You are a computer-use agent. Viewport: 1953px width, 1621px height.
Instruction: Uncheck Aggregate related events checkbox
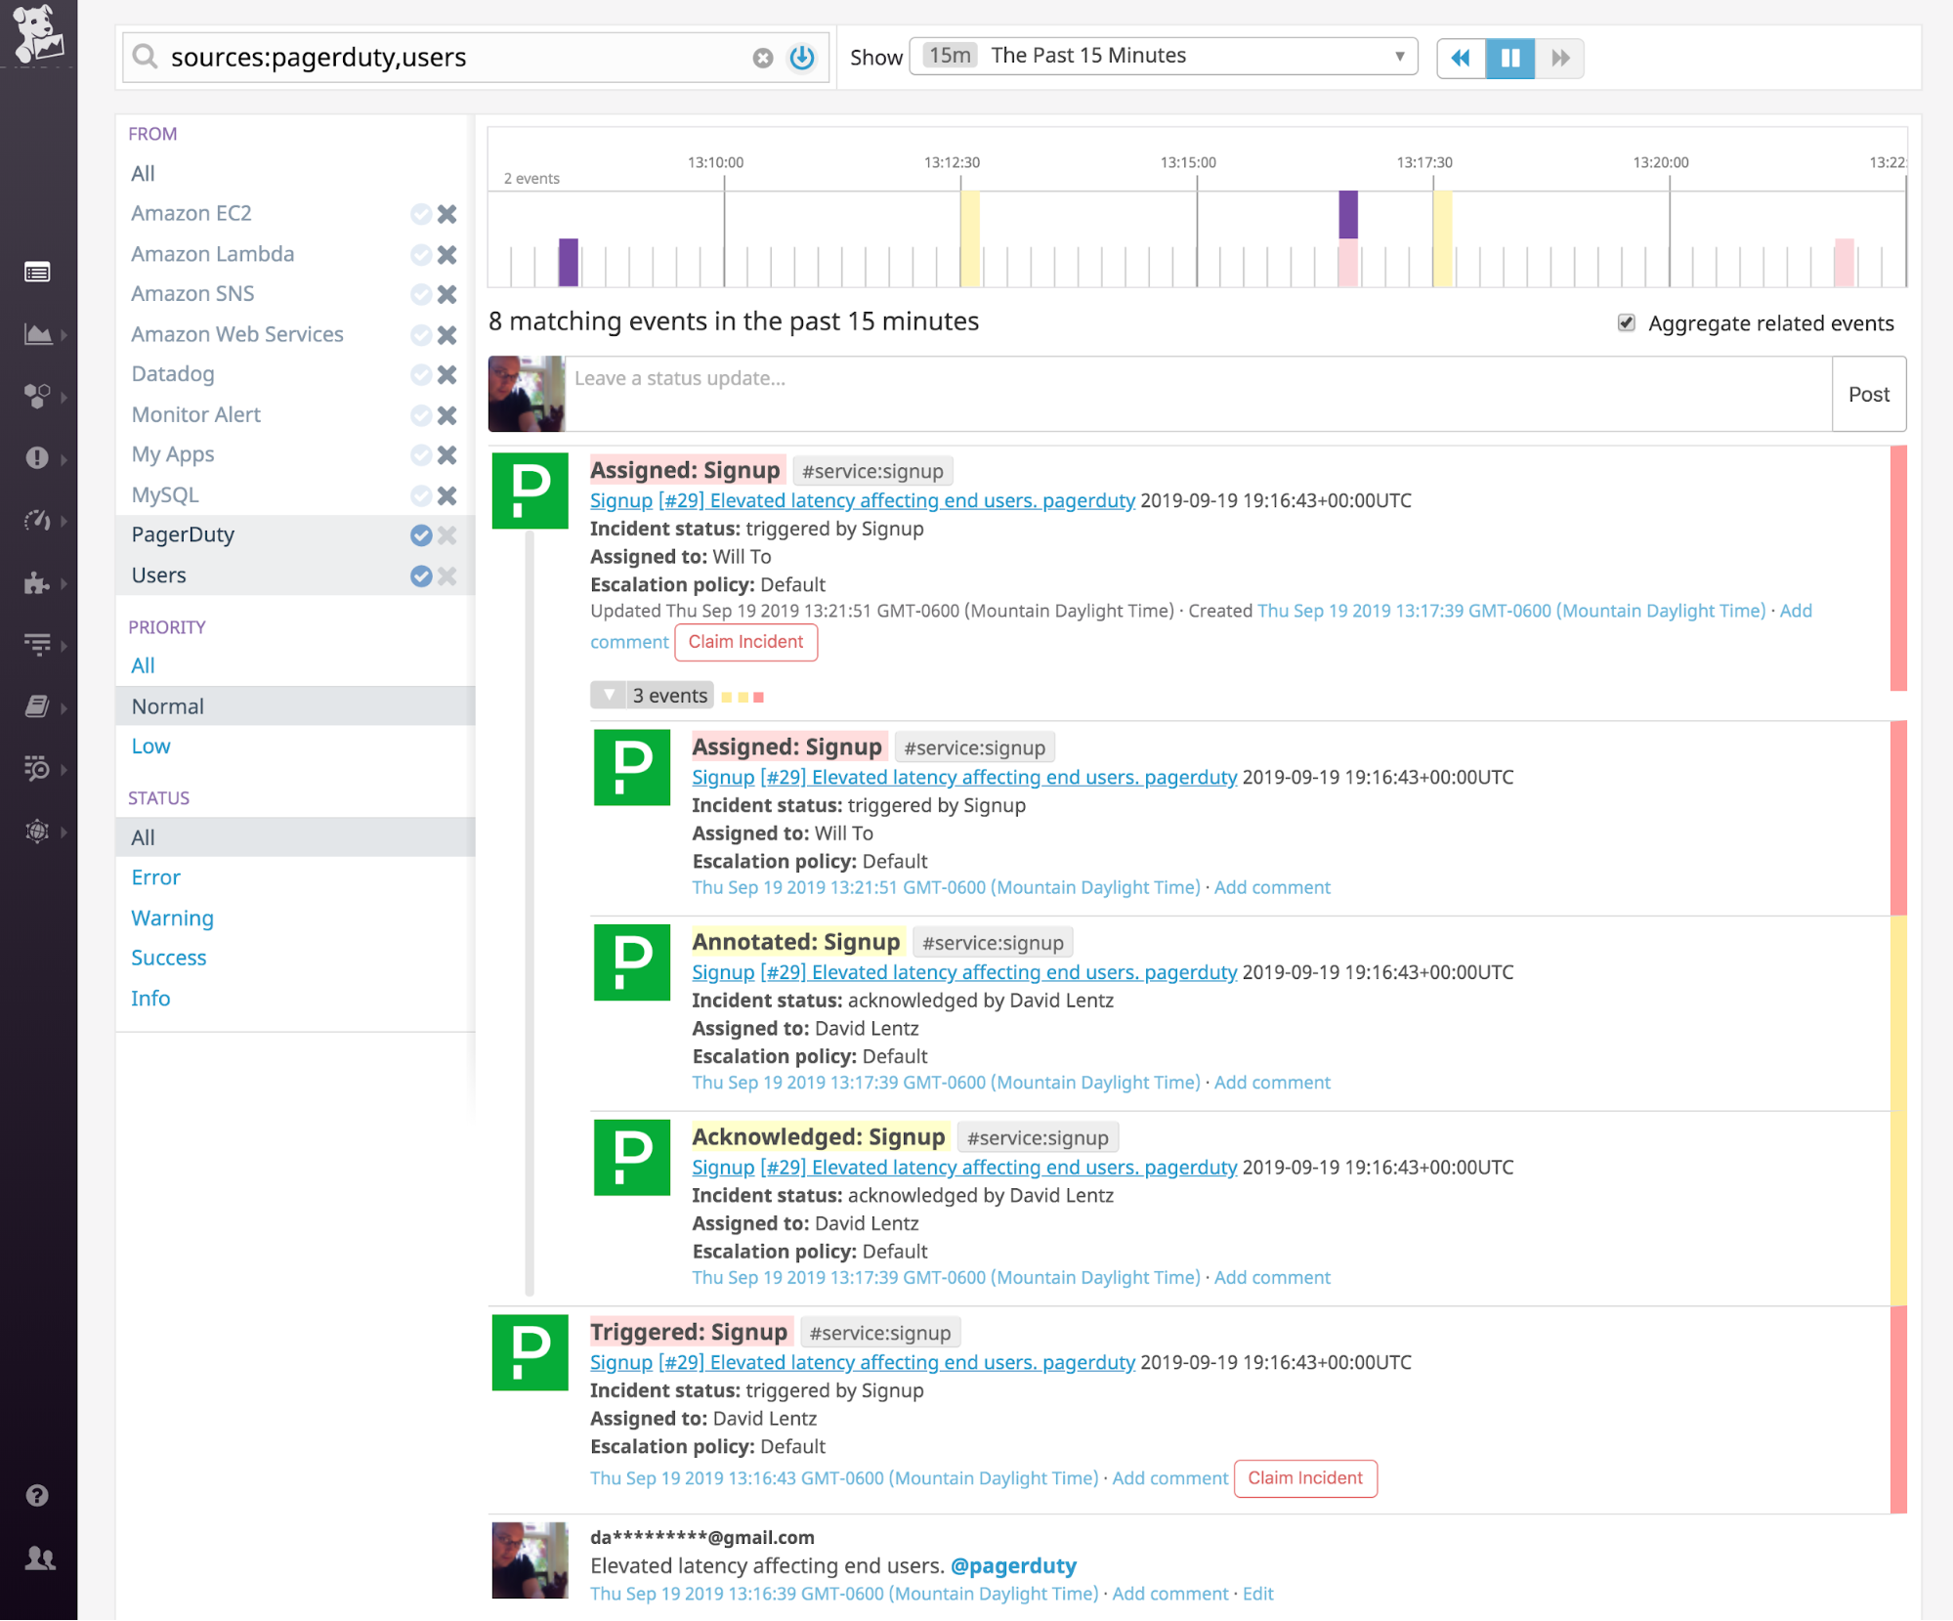pos(1626,322)
